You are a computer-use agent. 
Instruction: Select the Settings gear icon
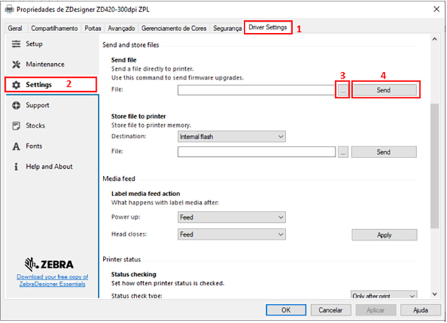pyautogui.click(x=17, y=85)
